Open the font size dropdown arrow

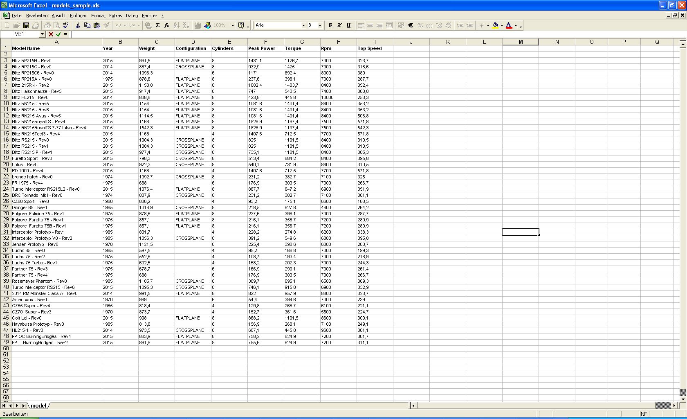click(x=320, y=25)
